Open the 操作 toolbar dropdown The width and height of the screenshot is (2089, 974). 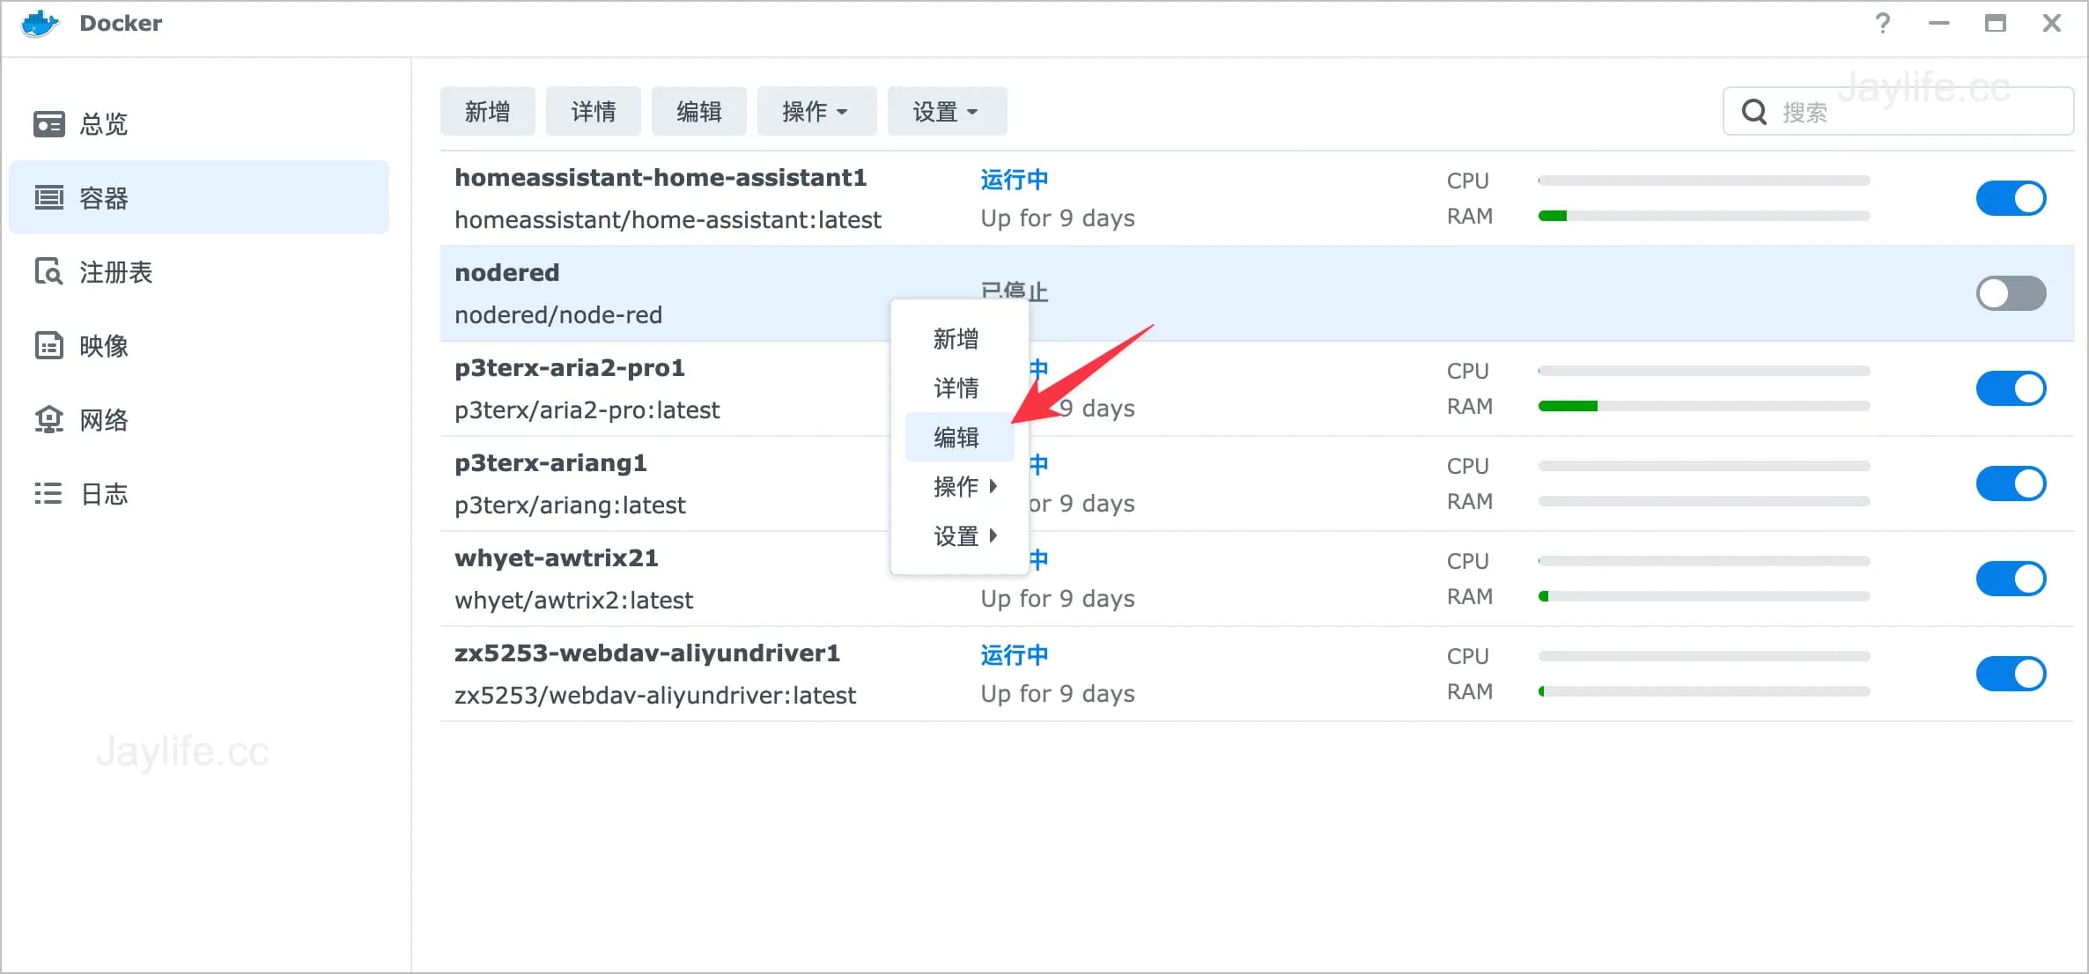pyautogui.click(x=816, y=111)
